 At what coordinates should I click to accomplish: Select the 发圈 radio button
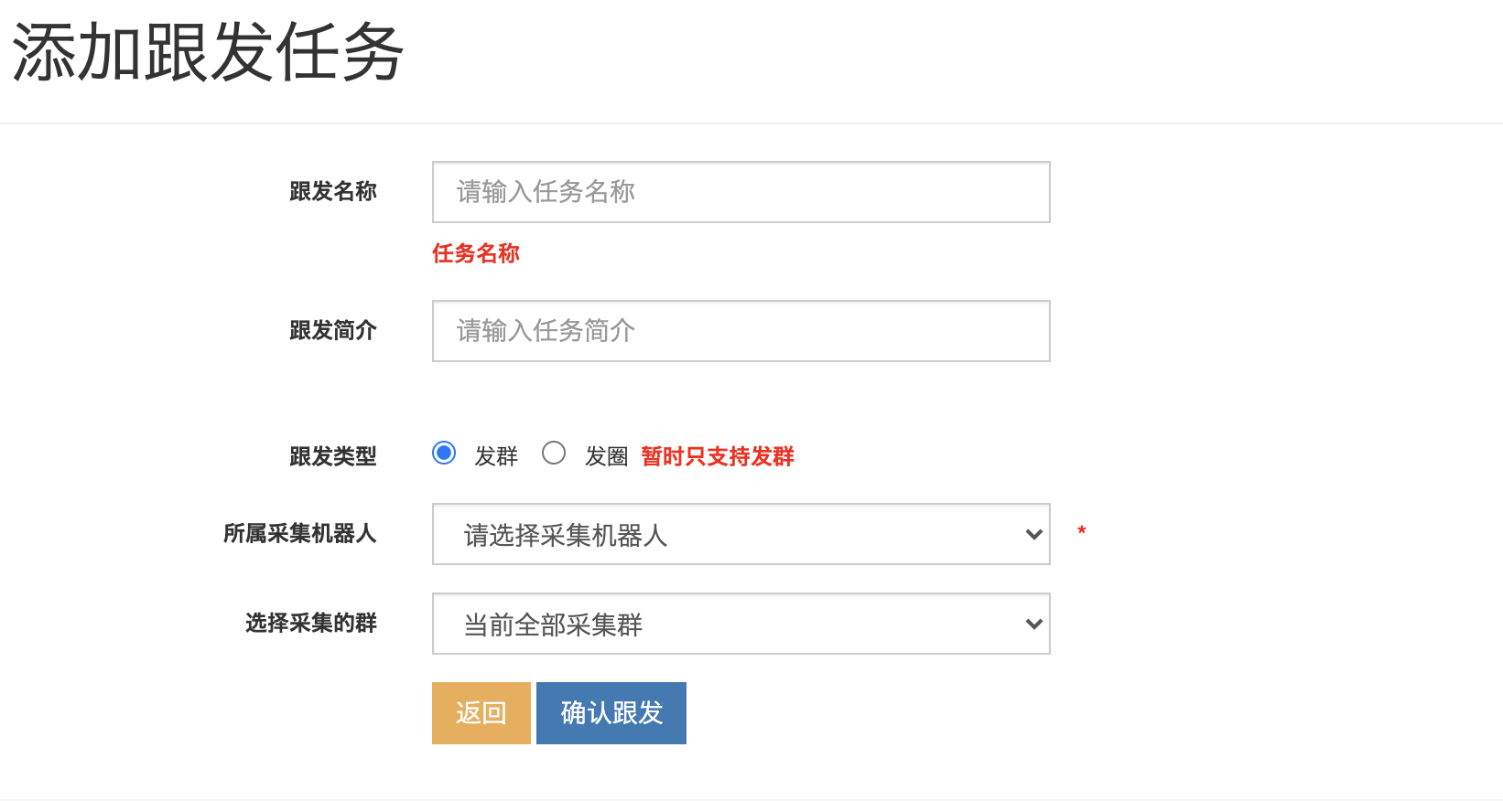pos(554,454)
